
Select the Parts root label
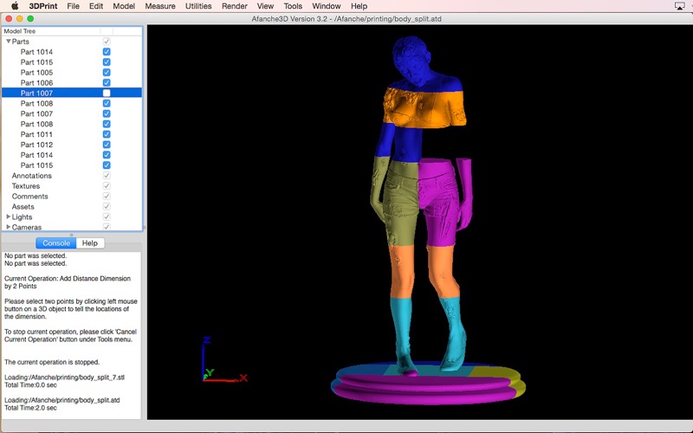(20, 41)
